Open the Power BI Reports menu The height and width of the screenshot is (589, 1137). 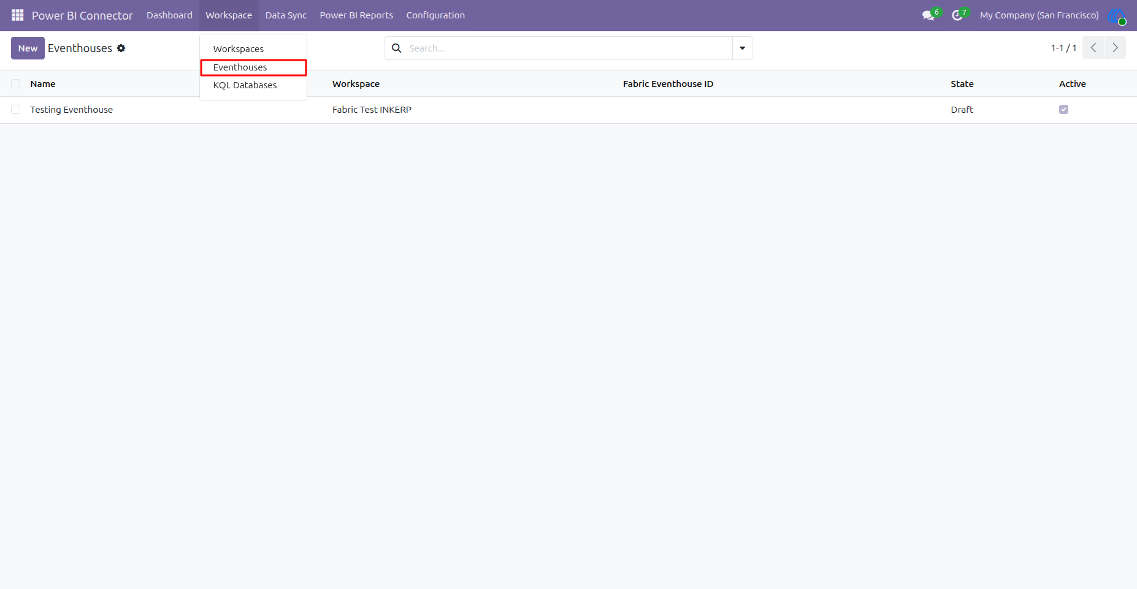[x=356, y=15]
